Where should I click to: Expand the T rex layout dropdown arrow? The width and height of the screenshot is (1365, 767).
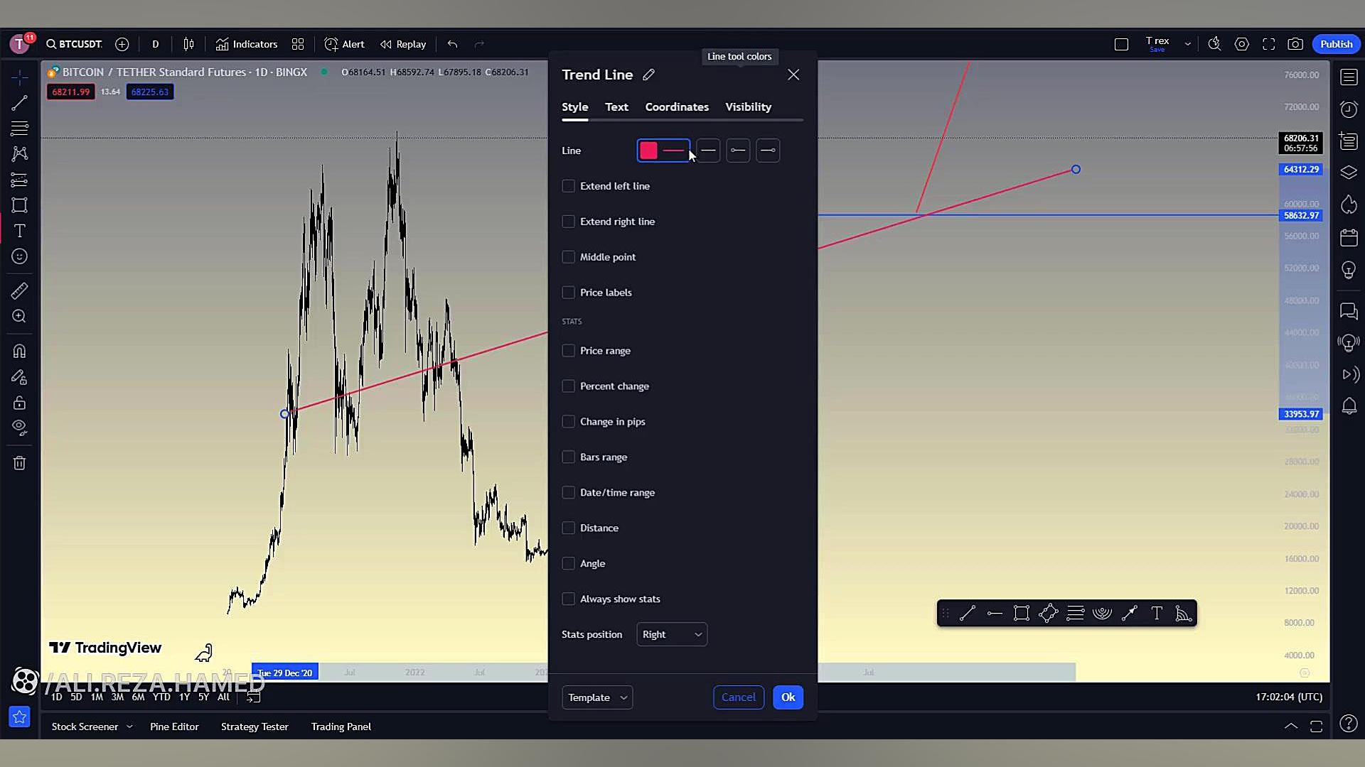[1187, 44]
